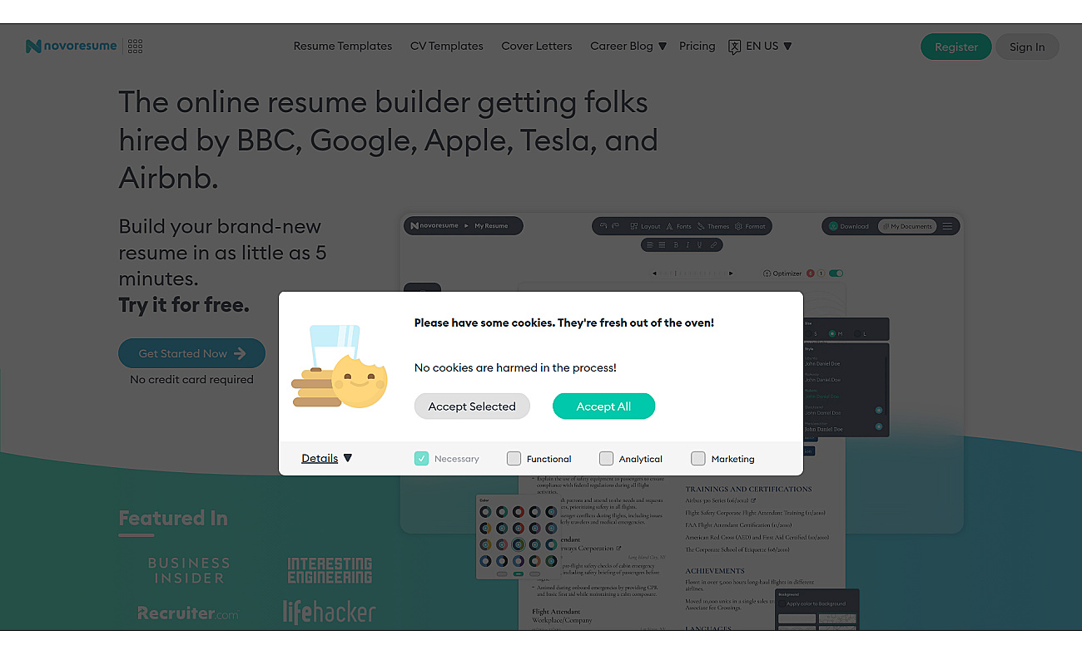Click the Accept All button
This screenshot has height=655, width=1082.
(x=604, y=406)
